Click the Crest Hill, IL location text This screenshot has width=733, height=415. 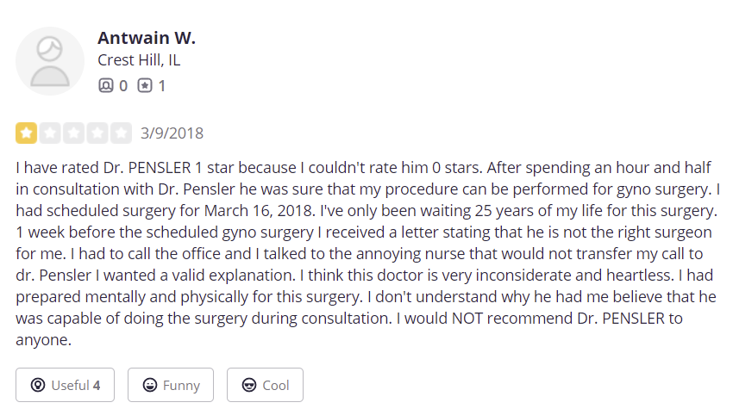(x=139, y=61)
